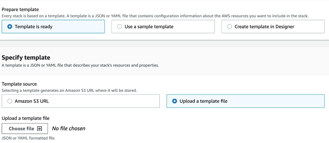The width and height of the screenshot is (329, 143).
Task: Click the 'Amazon S3 URL' label text
Action: [32, 101]
